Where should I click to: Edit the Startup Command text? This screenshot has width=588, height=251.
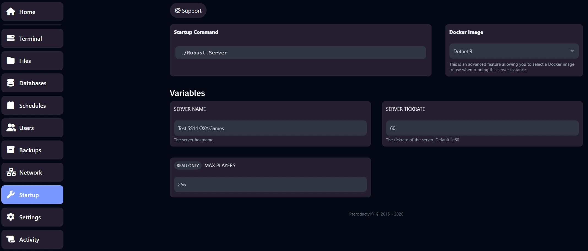coord(300,53)
